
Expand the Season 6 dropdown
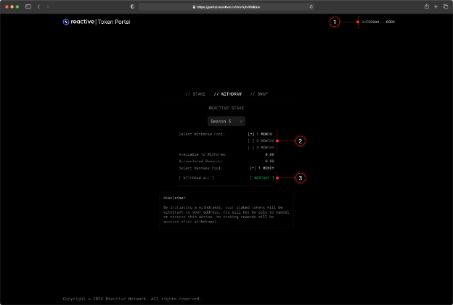[x=226, y=122]
